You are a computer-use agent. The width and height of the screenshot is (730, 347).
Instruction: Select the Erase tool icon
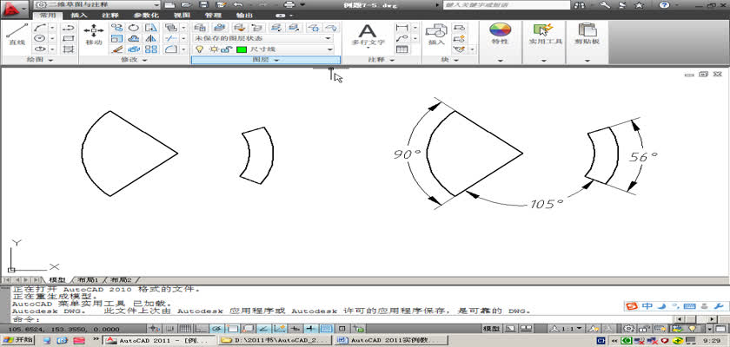(x=116, y=49)
